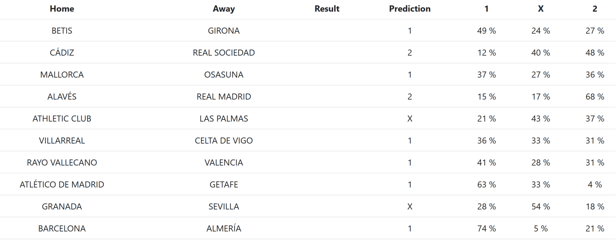The image size is (616, 242).
Task: Click the Home column header
Action: (x=62, y=9)
